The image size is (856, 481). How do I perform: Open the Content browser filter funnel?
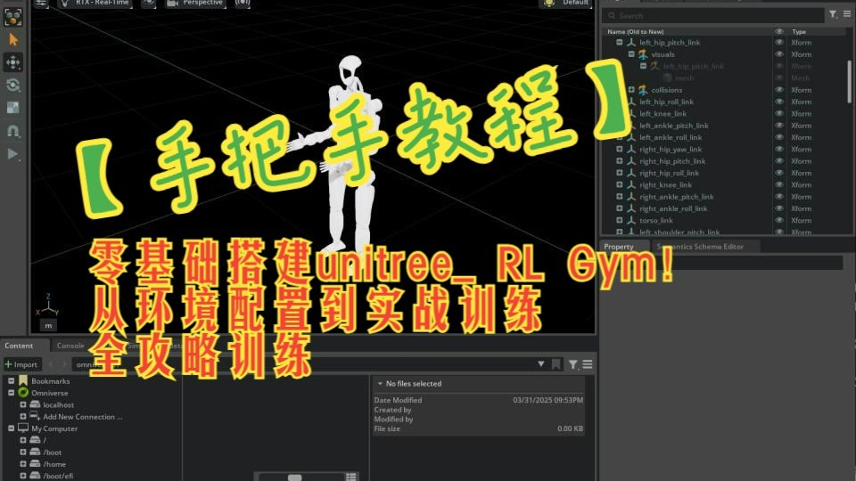(572, 364)
